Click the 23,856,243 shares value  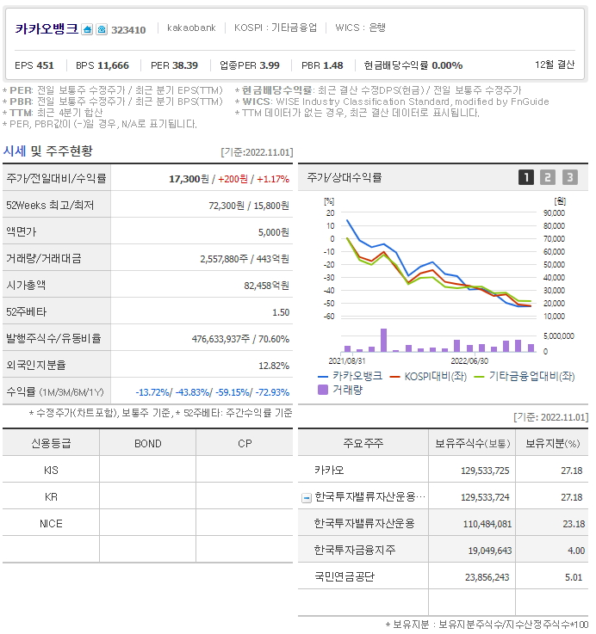(x=487, y=577)
